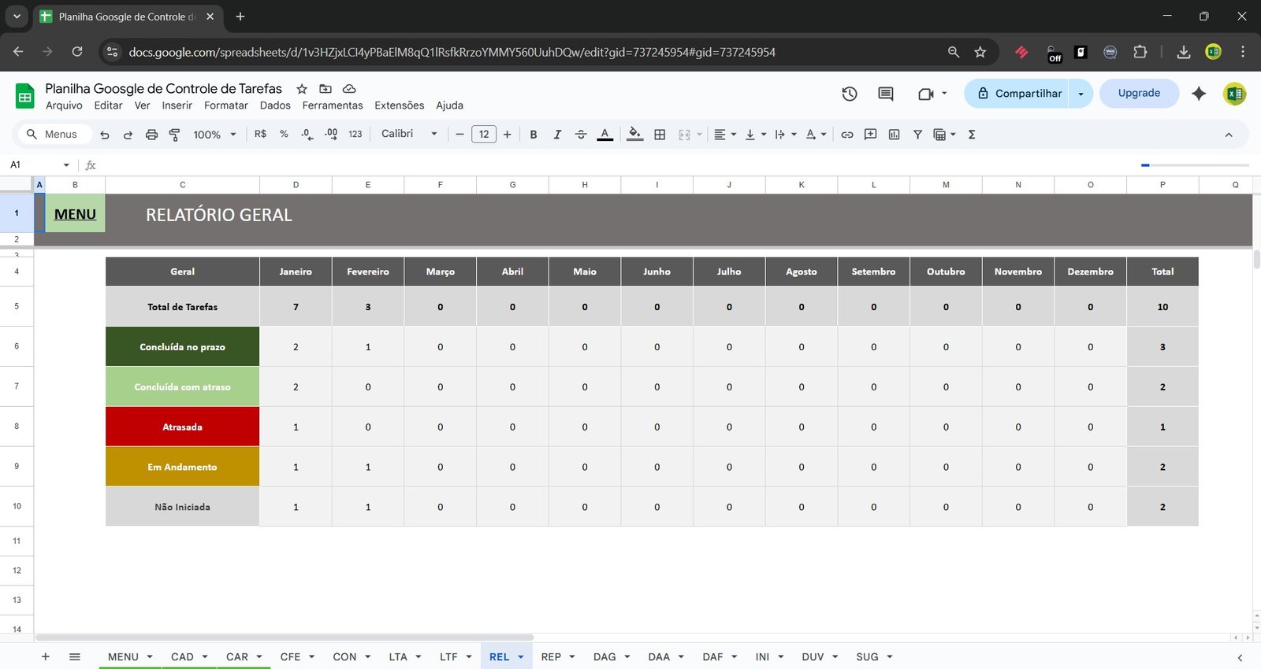1261x669 pixels.
Task: Open version history clock icon
Action: pos(849,94)
